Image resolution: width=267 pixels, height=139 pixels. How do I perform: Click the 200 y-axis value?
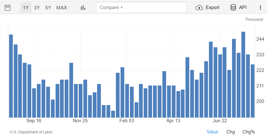coord(260,101)
